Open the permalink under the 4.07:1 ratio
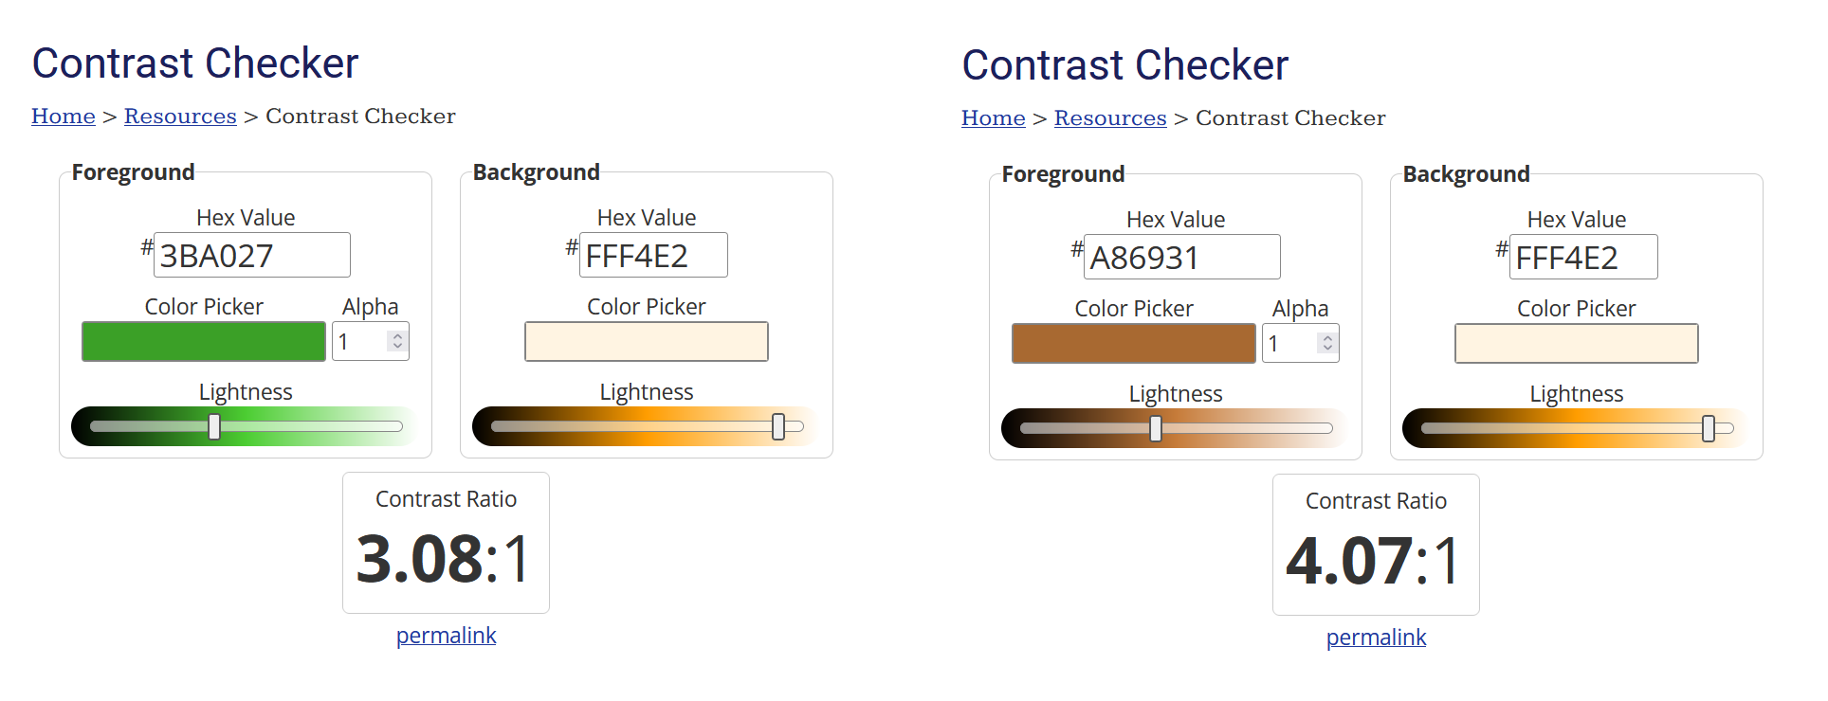1828x701 pixels. click(x=1376, y=638)
